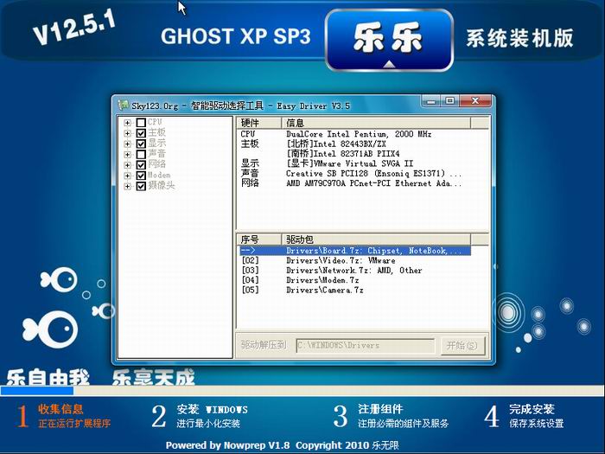This screenshot has width=605, height=454.
Task: Expand the CPU tree node
Action: pyautogui.click(x=127, y=123)
